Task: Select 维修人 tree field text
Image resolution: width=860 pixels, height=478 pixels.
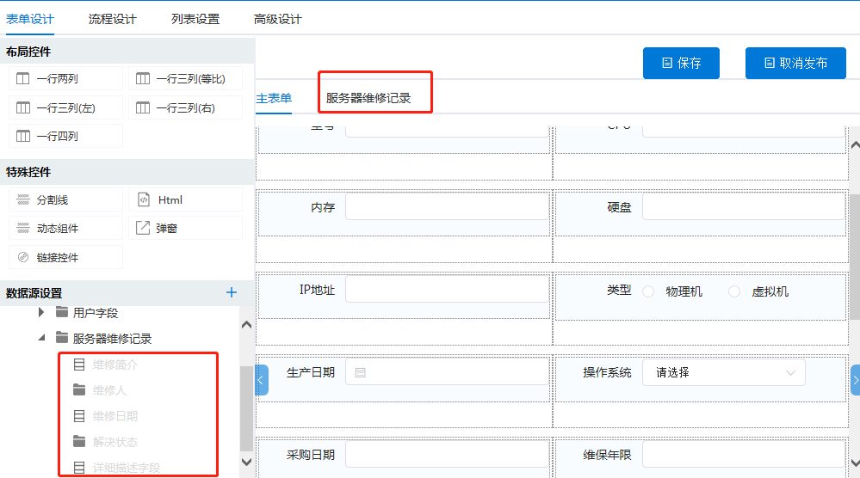Action: 109,390
